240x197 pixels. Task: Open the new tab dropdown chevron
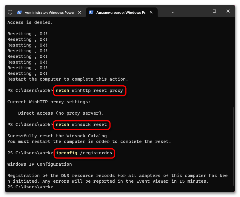[173, 12]
